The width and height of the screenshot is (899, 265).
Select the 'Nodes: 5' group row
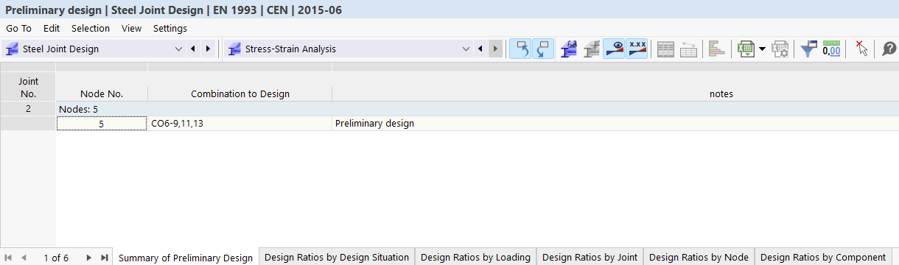click(478, 109)
